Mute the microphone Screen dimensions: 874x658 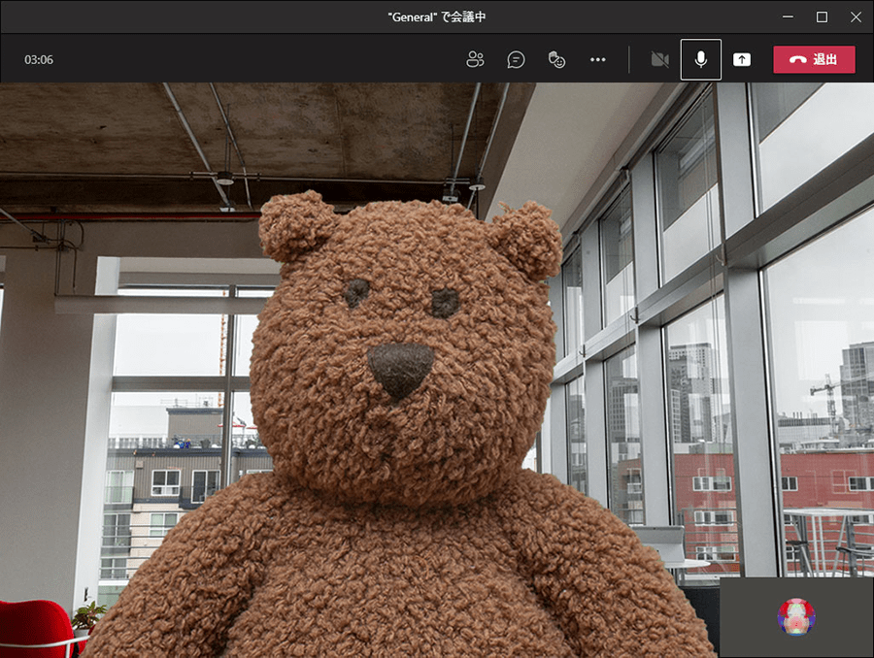[700, 59]
